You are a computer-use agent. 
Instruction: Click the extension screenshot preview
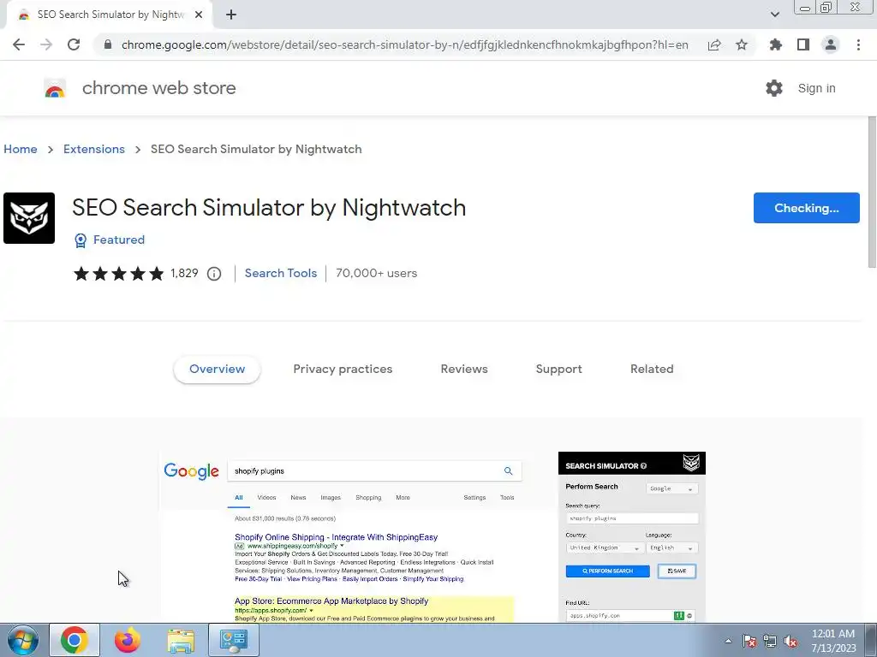[x=433, y=536]
